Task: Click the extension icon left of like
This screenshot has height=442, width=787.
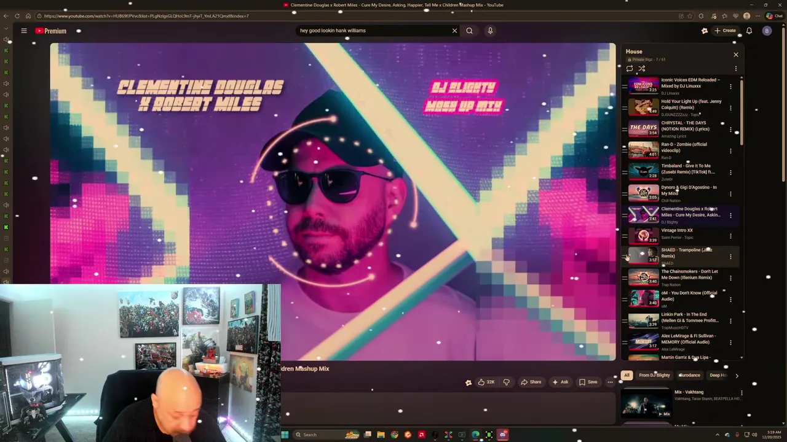Action: click(469, 382)
